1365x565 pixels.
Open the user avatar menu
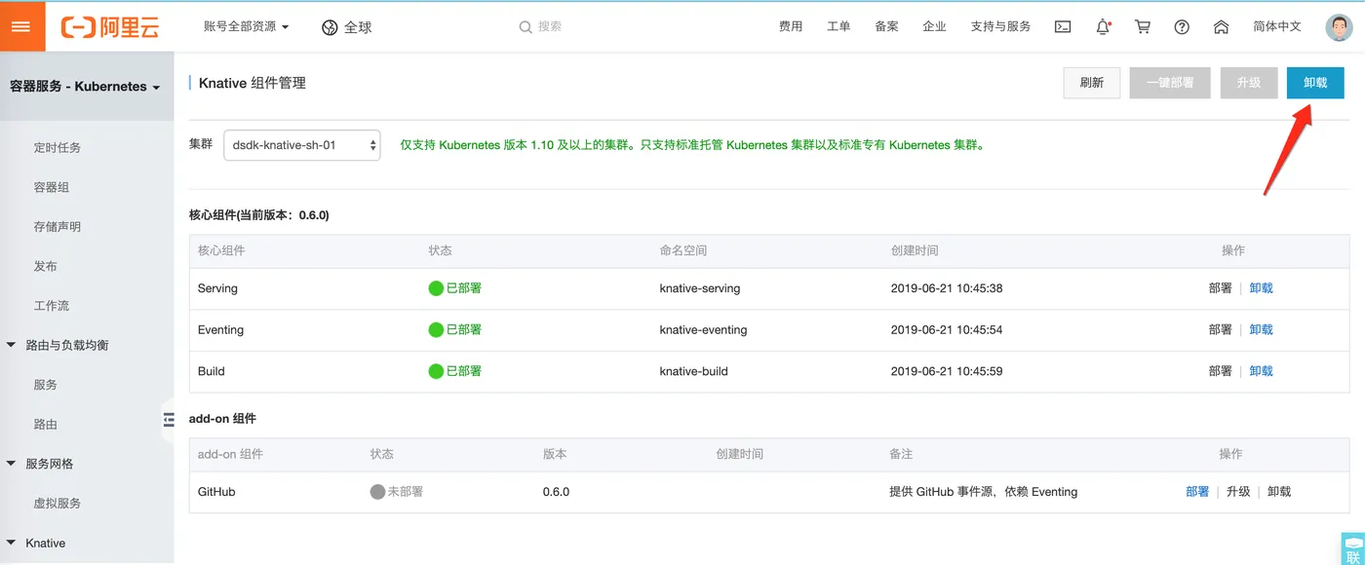pyautogui.click(x=1339, y=27)
